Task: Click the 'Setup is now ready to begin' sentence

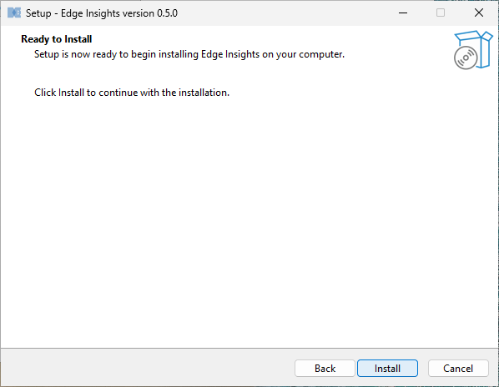Action: 189,54
